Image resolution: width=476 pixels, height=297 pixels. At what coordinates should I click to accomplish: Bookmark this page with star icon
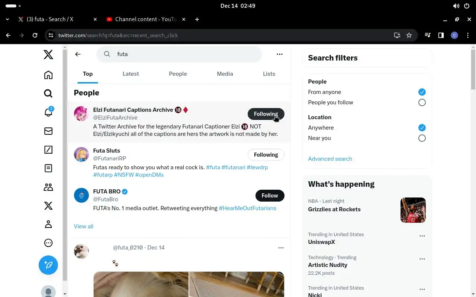409,35
